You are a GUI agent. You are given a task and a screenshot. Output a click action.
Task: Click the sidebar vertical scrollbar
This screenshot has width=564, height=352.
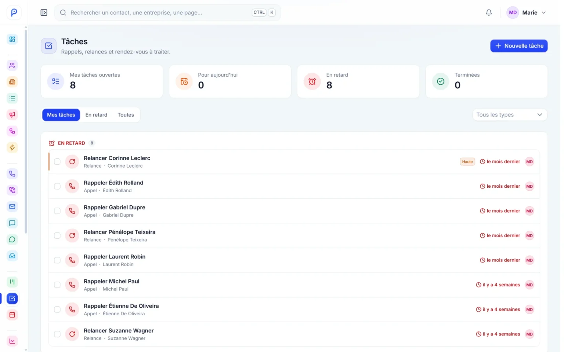[26, 131]
